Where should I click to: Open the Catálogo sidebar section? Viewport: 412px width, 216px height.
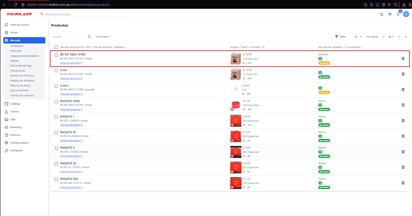coord(15,104)
